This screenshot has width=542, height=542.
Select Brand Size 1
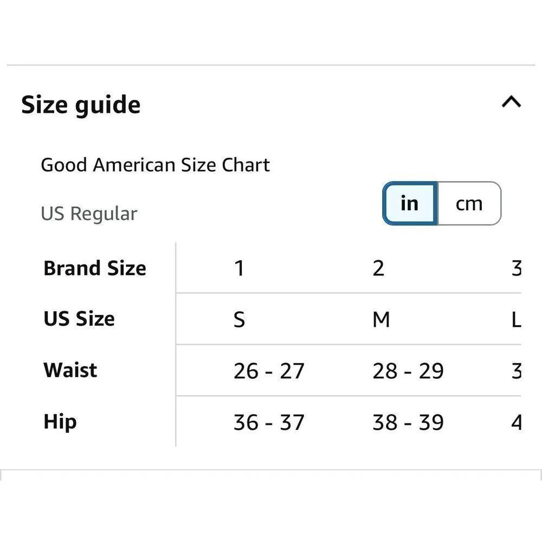pos(239,267)
